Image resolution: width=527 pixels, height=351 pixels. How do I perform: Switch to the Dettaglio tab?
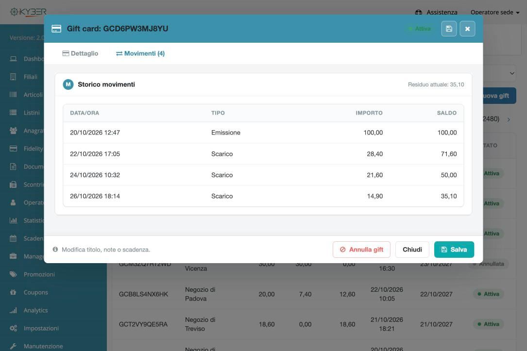coord(80,53)
